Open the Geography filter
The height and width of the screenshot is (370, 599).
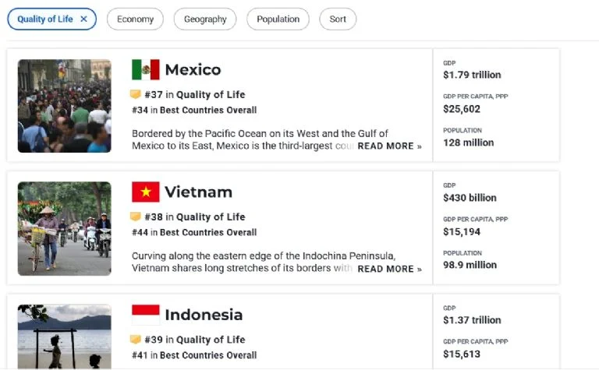205,19
